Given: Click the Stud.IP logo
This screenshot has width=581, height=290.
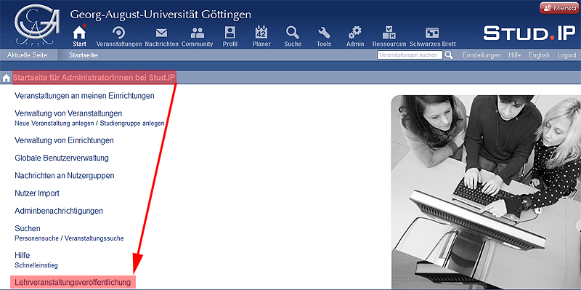Looking at the screenshot, I should coord(530,33).
